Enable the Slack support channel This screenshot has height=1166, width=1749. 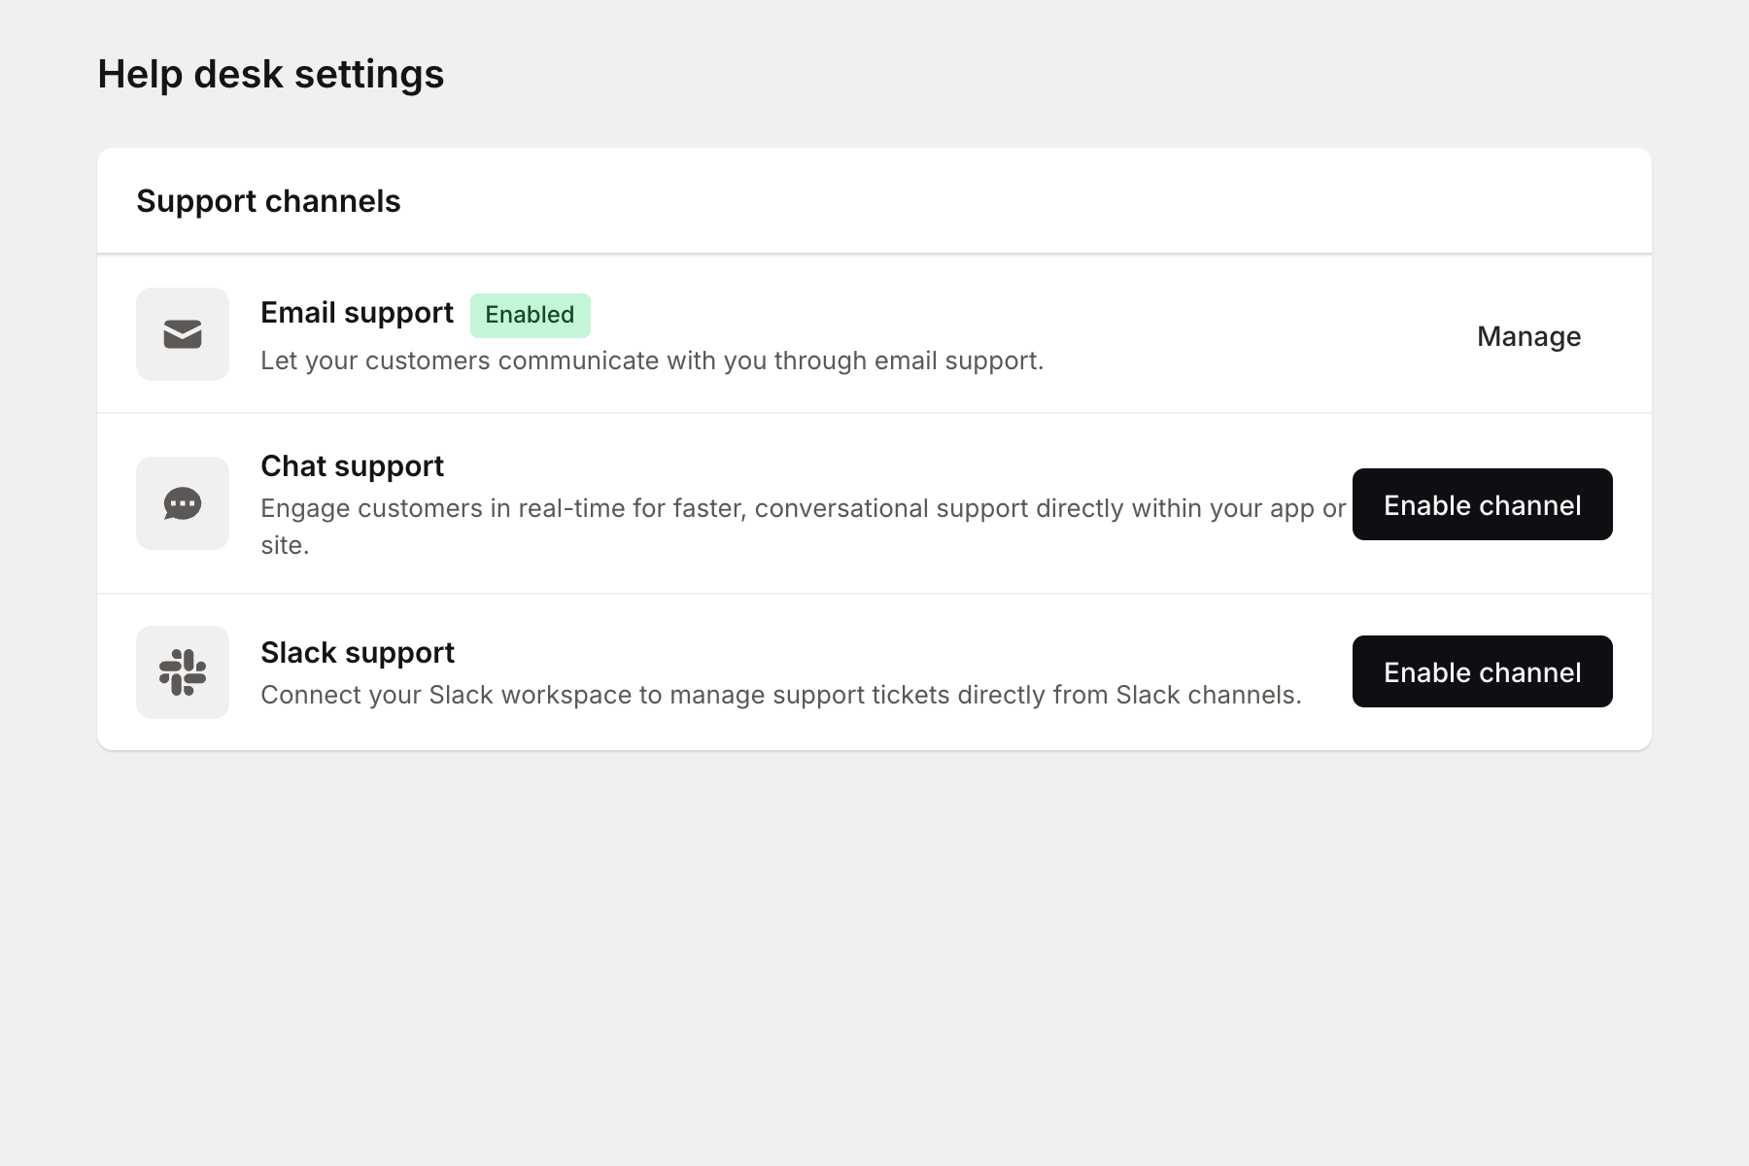(1482, 671)
